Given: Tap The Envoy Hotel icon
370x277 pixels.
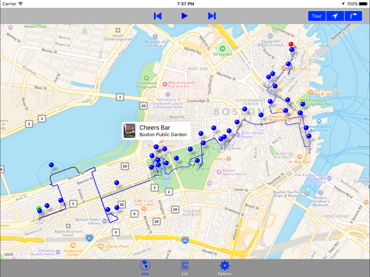Looking at the screenshot, I should pyautogui.click(x=329, y=178).
